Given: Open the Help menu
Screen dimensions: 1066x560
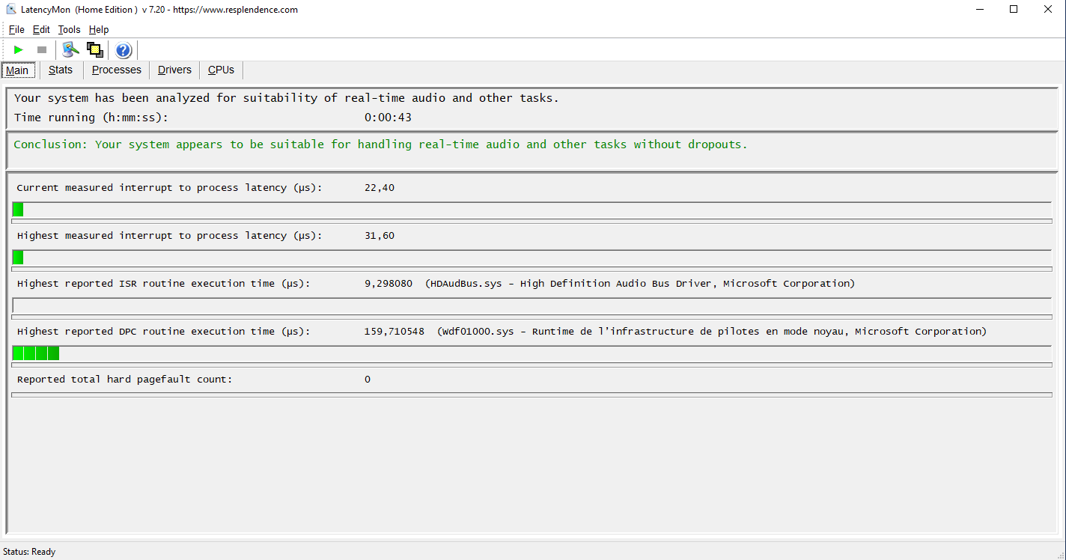Looking at the screenshot, I should pyautogui.click(x=99, y=30).
